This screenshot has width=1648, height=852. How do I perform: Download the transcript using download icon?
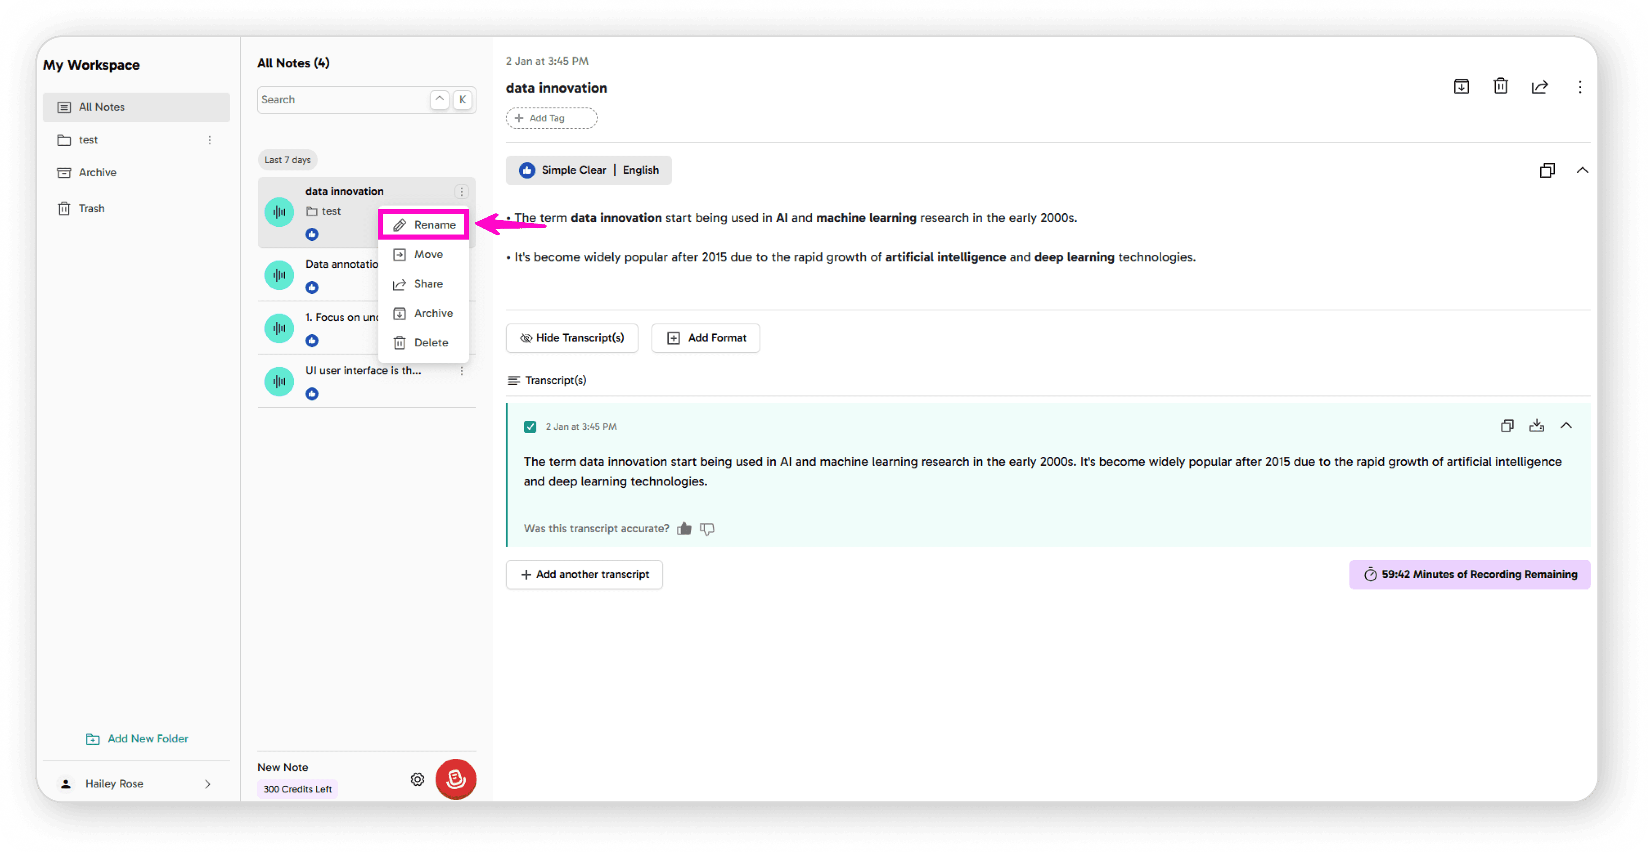click(1536, 426)
